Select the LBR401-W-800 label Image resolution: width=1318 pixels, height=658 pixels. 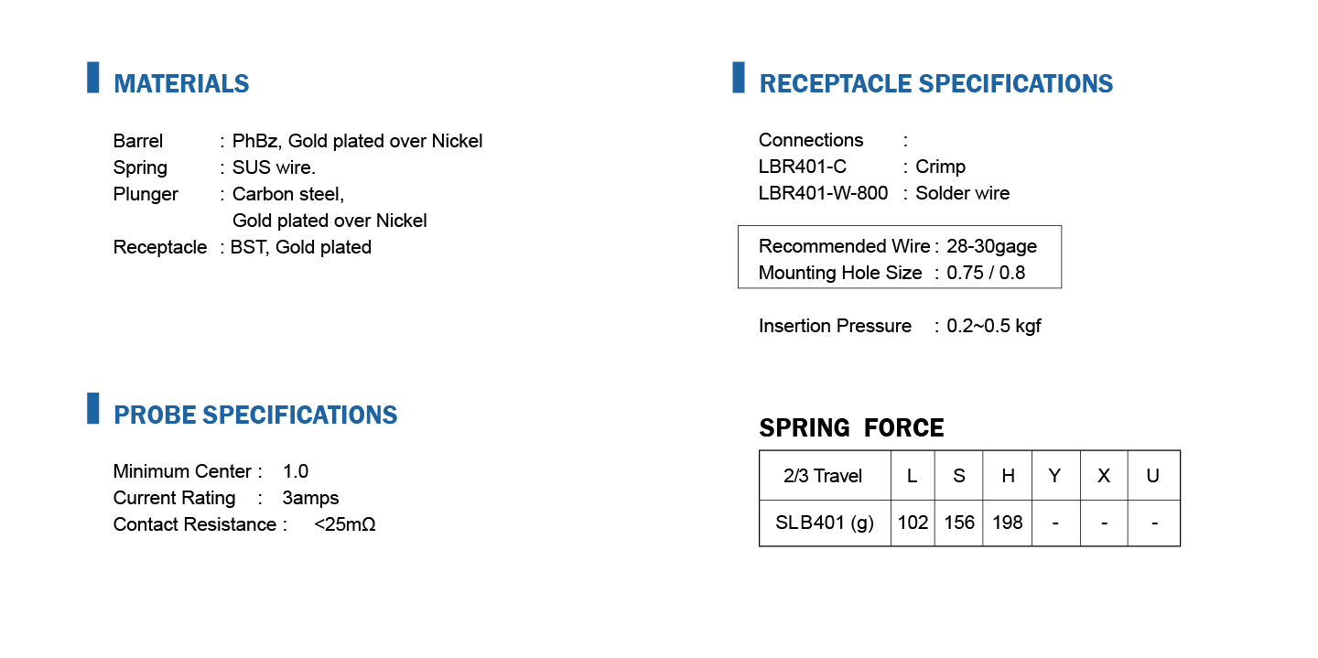click(x=823, y=193)
